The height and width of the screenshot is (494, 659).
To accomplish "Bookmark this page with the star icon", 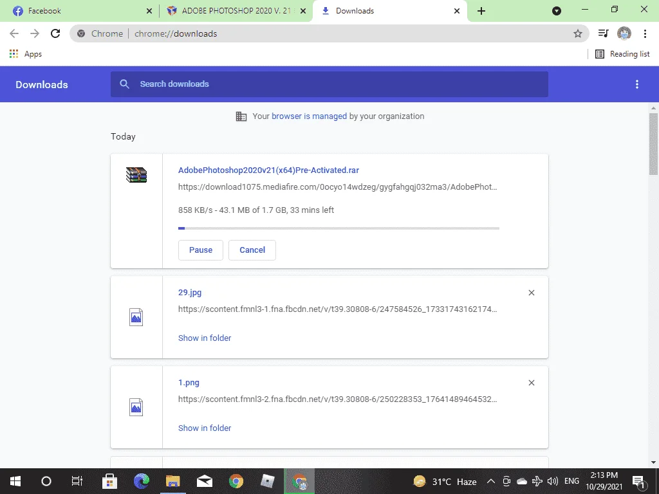I will pyautogui.click(x=578, y=33).
